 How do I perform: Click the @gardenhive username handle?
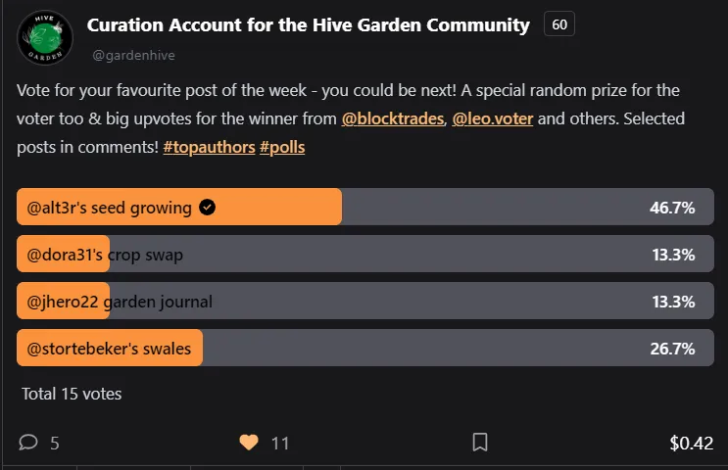click(133, 55)
